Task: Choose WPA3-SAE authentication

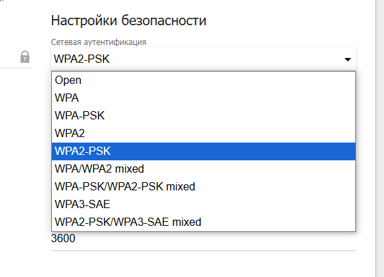Action: coord(204,205)
